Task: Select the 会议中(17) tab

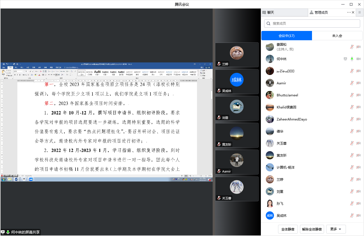Action: point(287,36)
